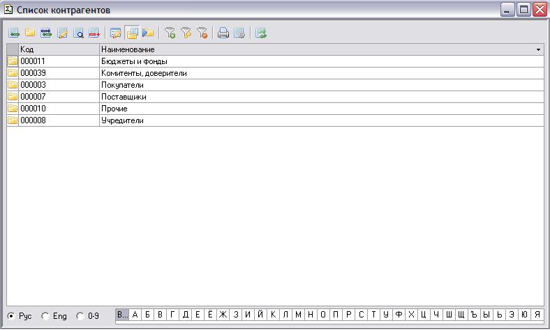This screenshot has width=550, height=330.
Task: Click the add new item toolbar icon
Action: tap(14, 33)
